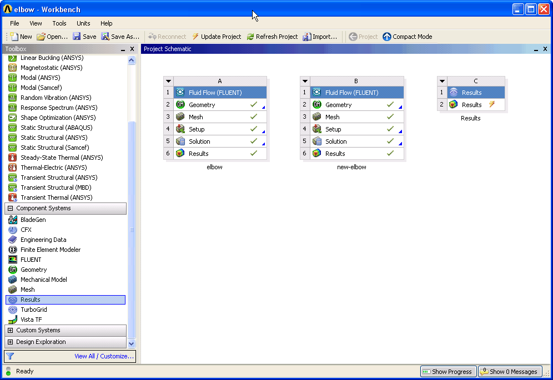Click the Toolbox scrollbar down arrow
The image size is (553, 380).
pyautogui.click(x=132, y=344)
